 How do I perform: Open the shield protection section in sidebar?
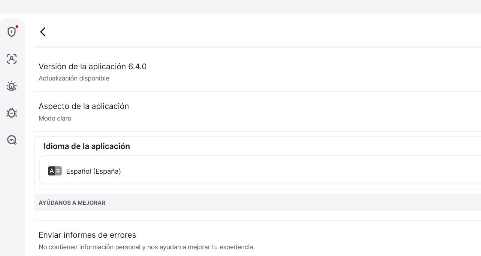(12, 32)
